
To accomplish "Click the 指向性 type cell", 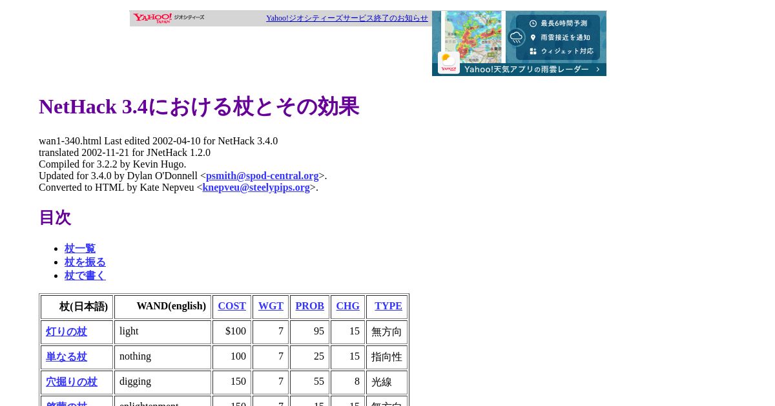I will coord(387,357).
